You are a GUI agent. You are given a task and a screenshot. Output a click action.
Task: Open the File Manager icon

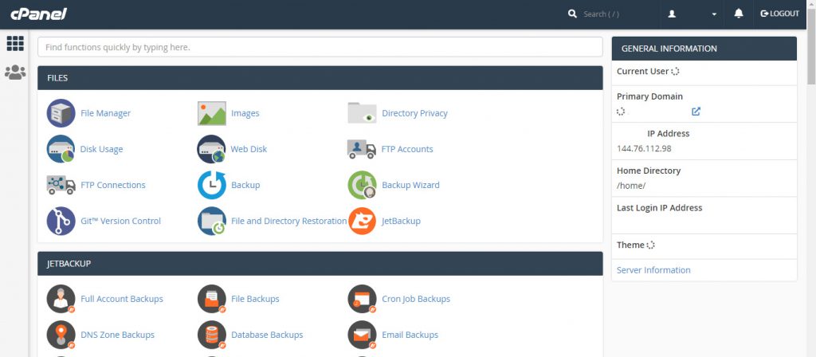(61, 113)
